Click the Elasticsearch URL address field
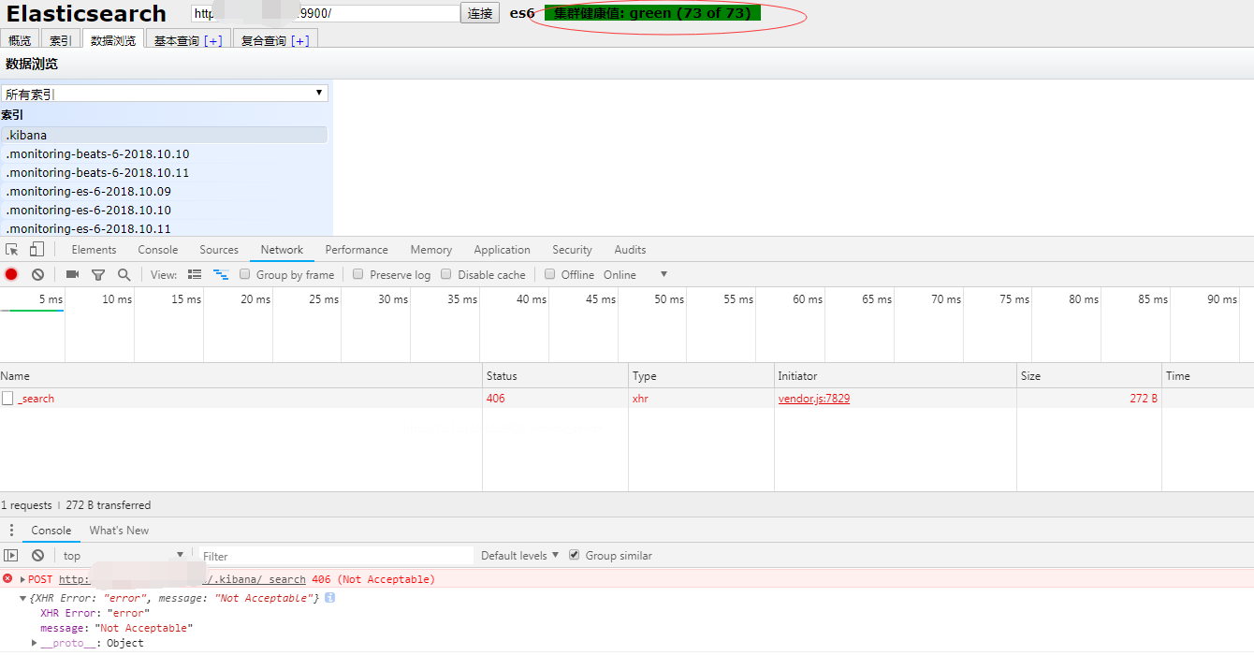Screen dimensions: 1254x655 [326, 13]
